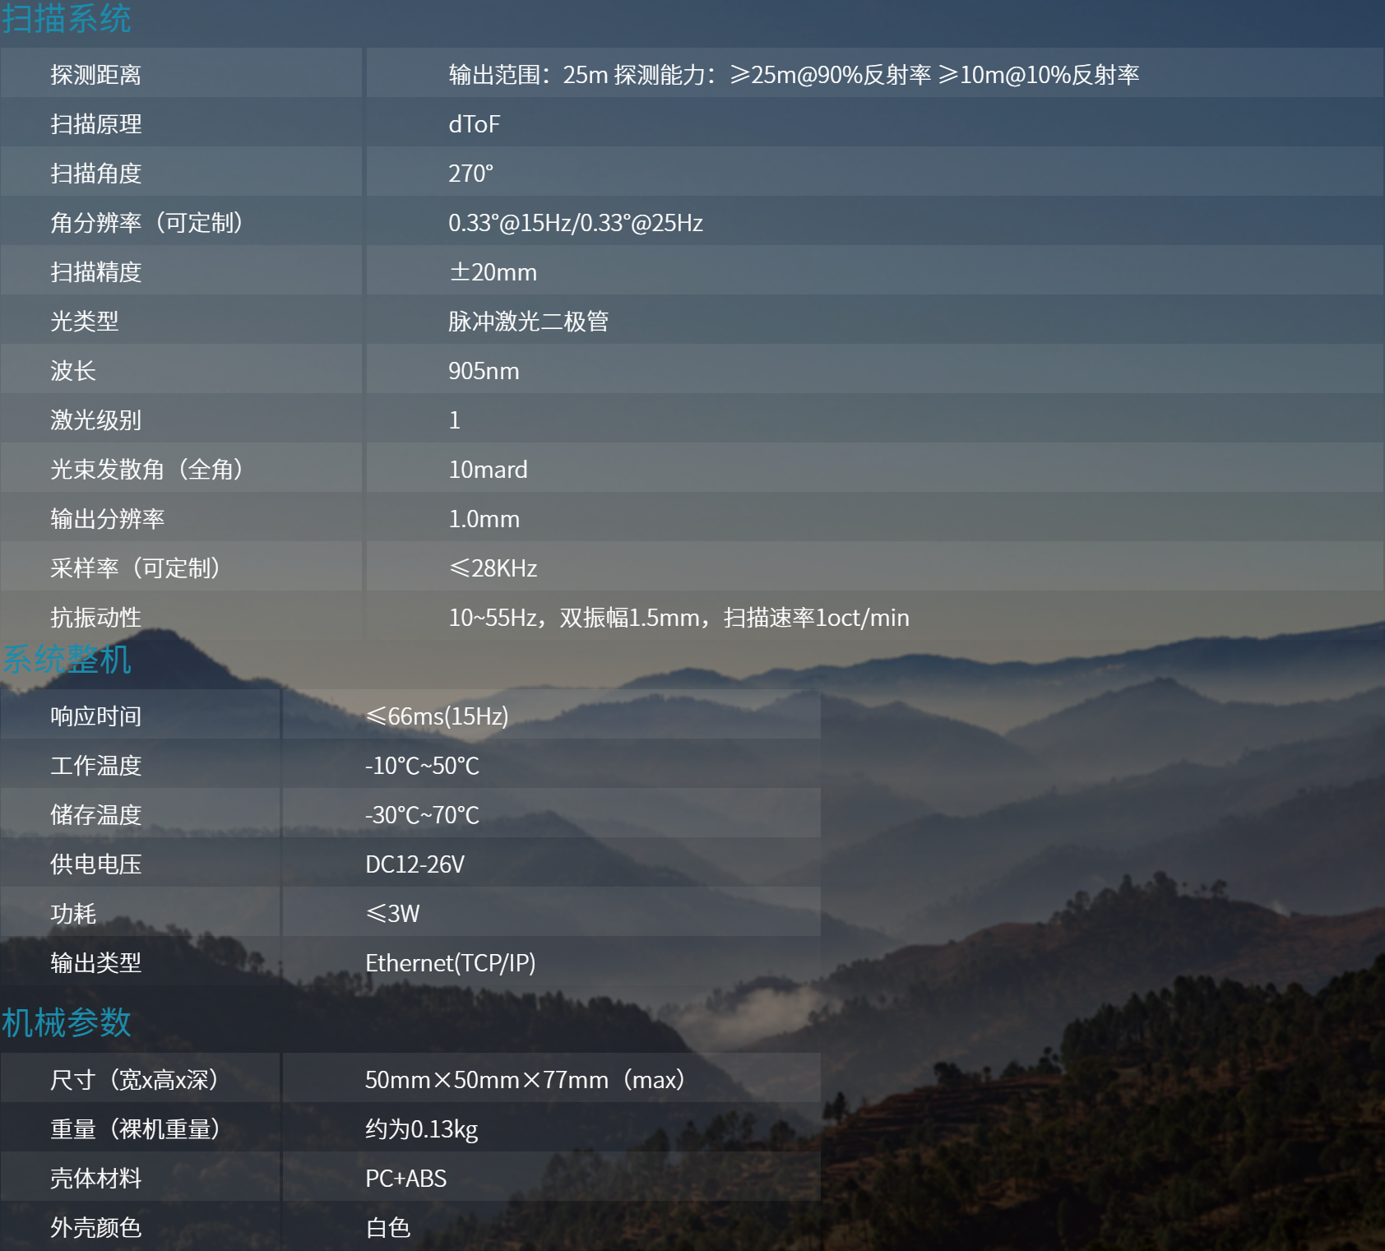Select the dToF scan principle value

pyautogui.click(x=474, y=124)
